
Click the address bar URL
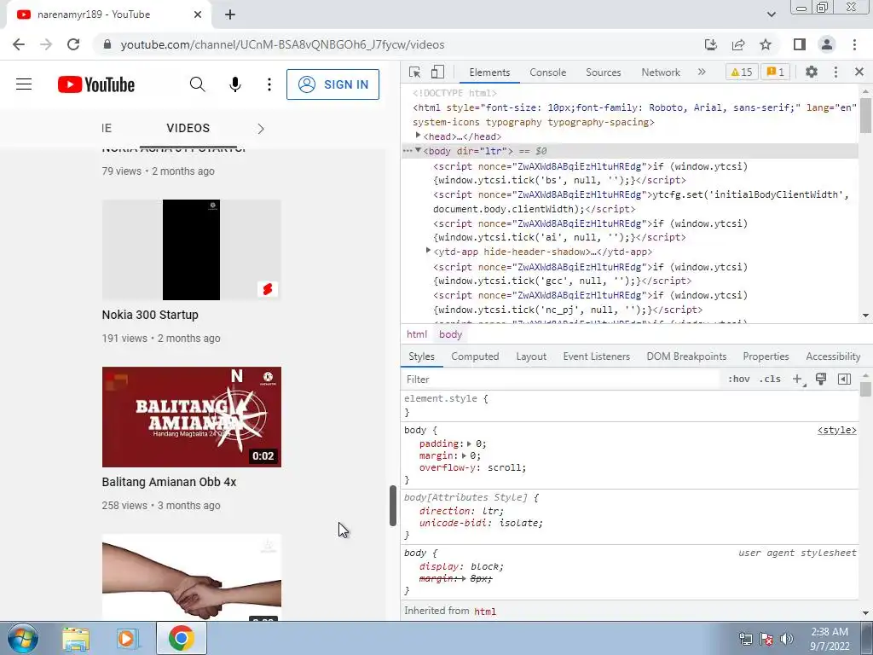click(282, 44)
